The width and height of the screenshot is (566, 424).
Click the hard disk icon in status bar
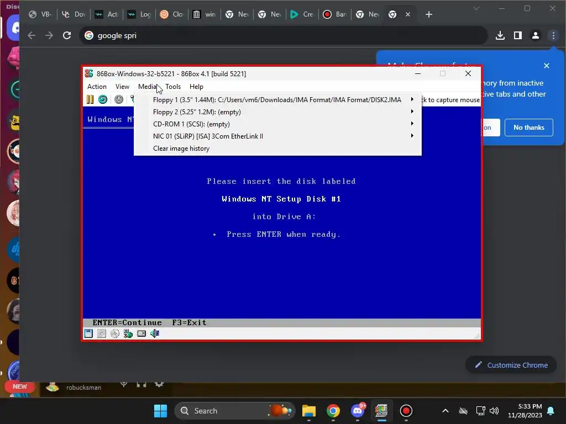tap(141, 333)
